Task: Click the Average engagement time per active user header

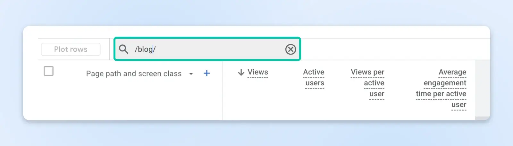Action: click(442, 88)
